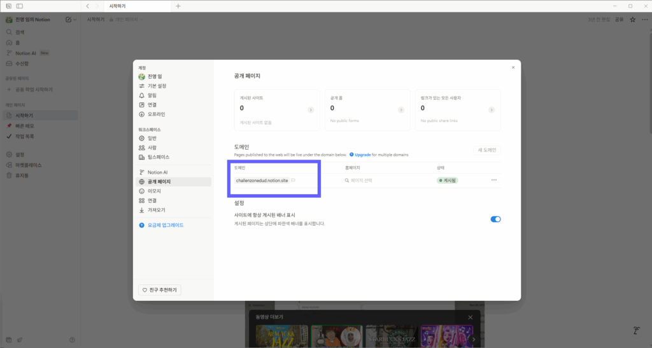Click the flag icon next to the domain
The image size is (652, 348).
point(293,181)
